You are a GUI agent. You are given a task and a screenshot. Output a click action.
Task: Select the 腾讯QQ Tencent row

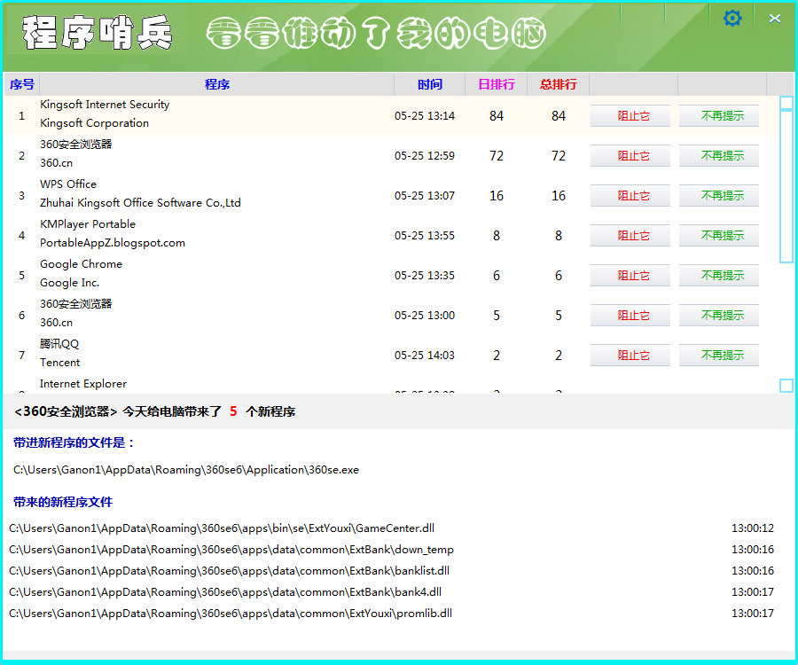click(213, 355)
